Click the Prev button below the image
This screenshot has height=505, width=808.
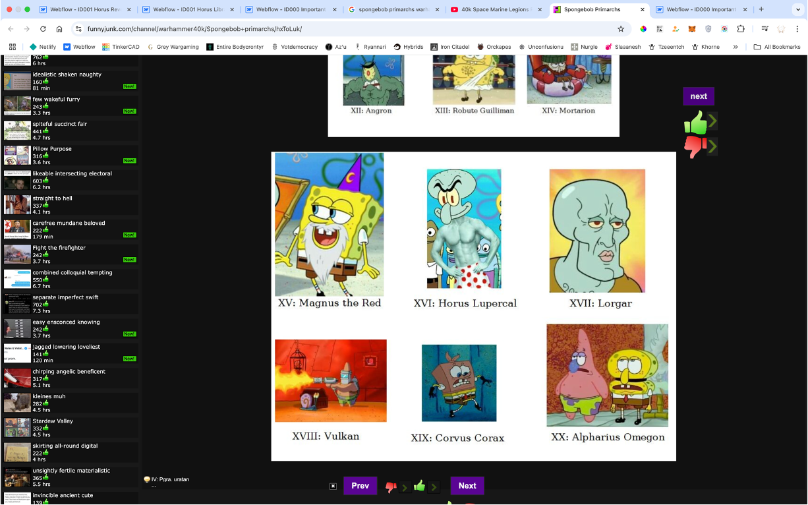(x=360, y=486)
